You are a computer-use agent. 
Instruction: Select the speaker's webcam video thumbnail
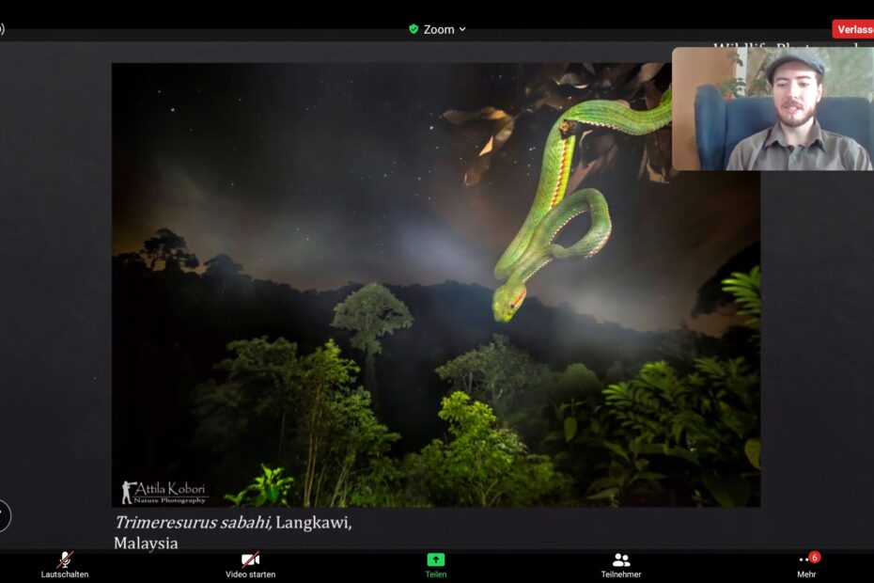(773, 108)
